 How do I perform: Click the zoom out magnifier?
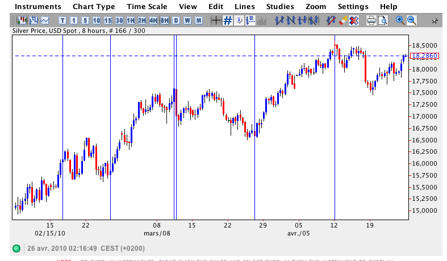[411, 20]
